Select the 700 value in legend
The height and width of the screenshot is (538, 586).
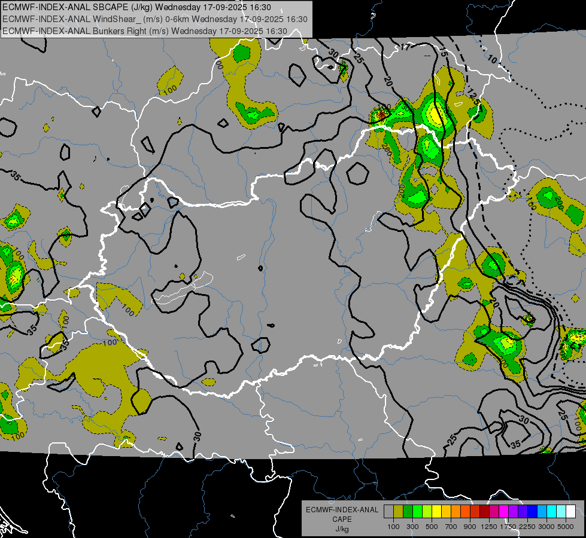tap(451, 527)
